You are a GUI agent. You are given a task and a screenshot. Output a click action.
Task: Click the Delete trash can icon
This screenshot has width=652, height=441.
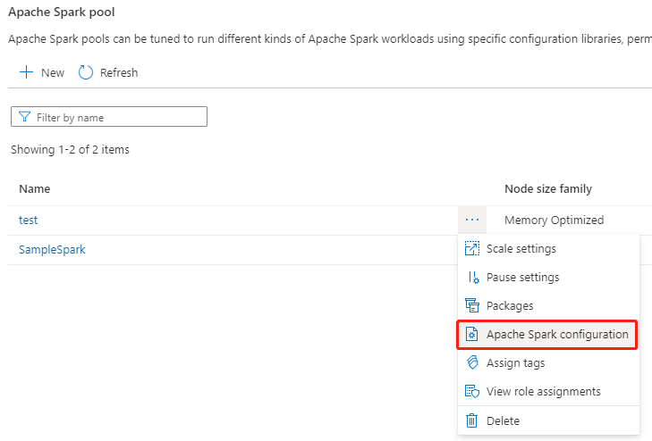pyautogui.click(x=473, y=420)
